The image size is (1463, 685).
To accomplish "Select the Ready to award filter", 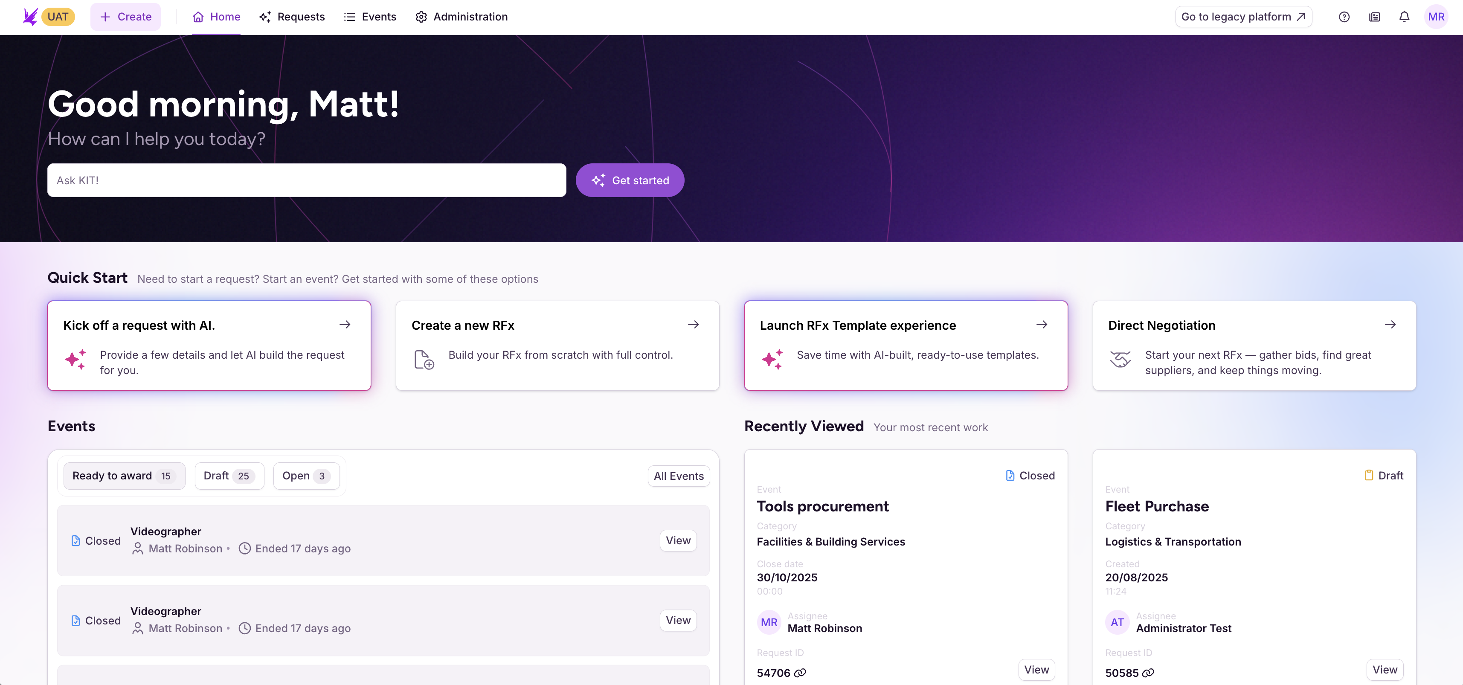I will pyautogui.click(x=124, y=476).
